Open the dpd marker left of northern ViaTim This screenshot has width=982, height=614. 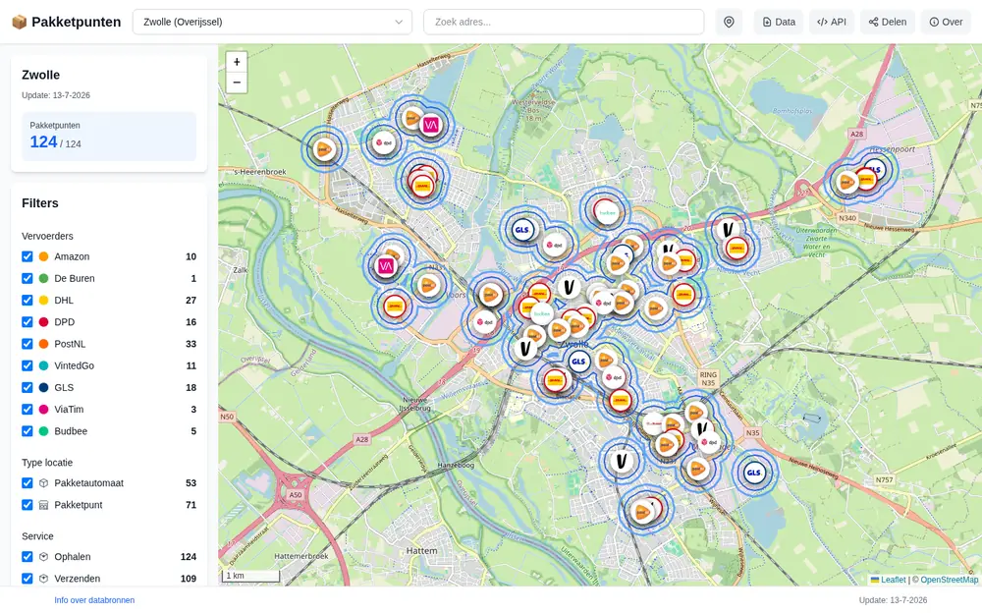point(383,142)
